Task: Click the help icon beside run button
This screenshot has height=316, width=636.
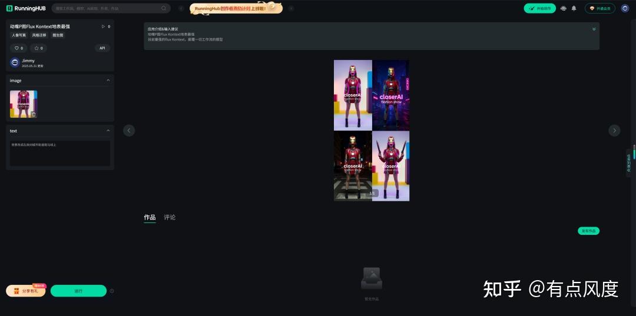Action: 112,291
